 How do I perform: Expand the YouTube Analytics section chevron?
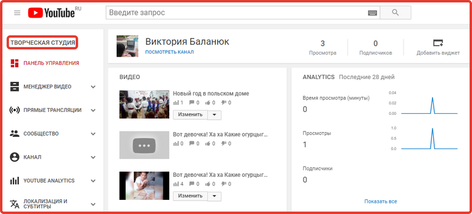(x=93, y=181)
